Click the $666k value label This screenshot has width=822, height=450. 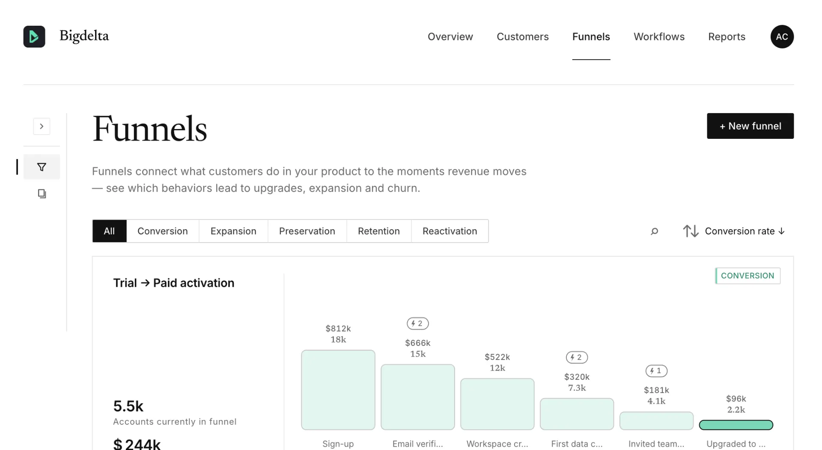point(417,343)
